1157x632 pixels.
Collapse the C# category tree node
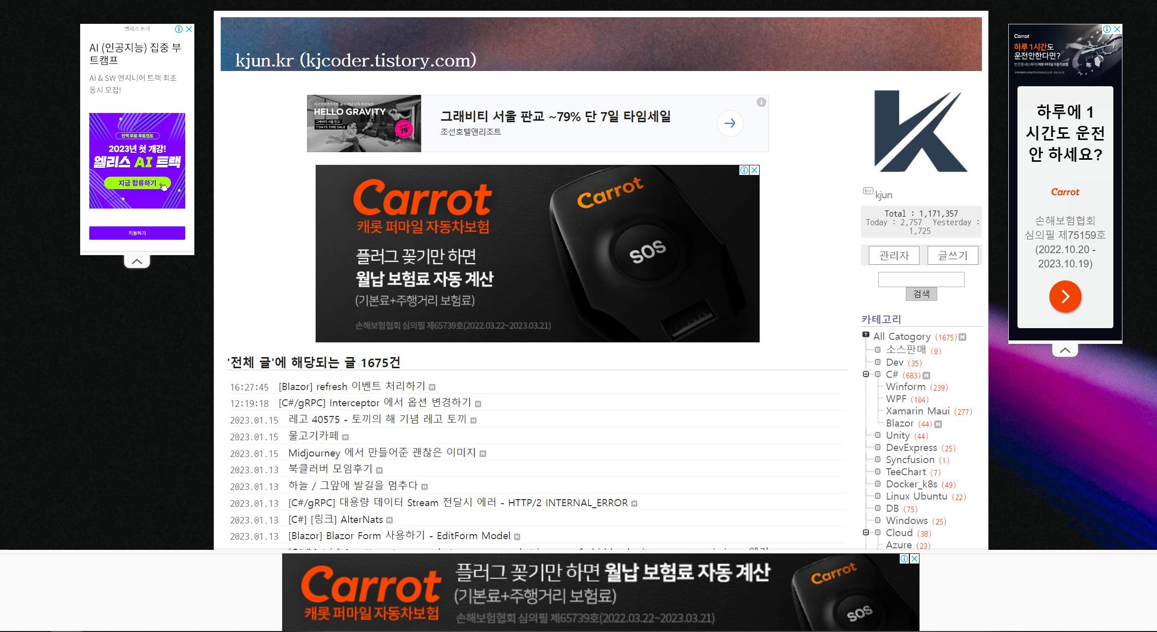pyautogui.click(x=866, y=374)
